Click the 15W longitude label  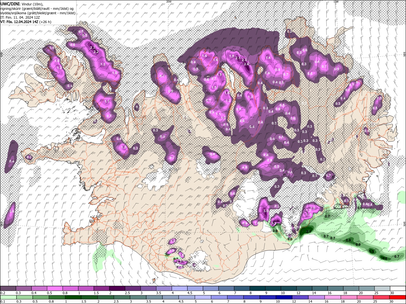tap(336, 2)
